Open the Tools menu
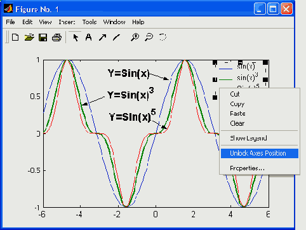The height and width of the screenshot is (230, 306). click(90, 22)
